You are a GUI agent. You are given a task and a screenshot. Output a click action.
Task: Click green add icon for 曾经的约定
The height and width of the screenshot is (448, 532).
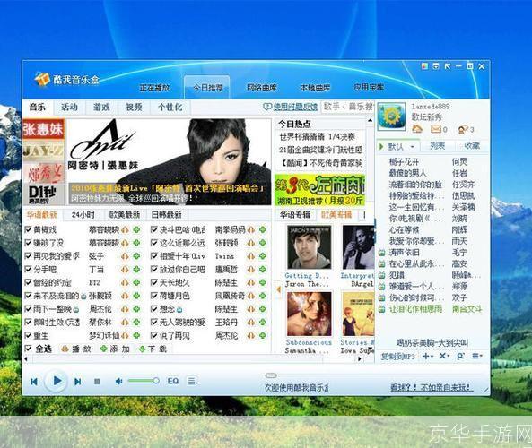click(136, 283)
